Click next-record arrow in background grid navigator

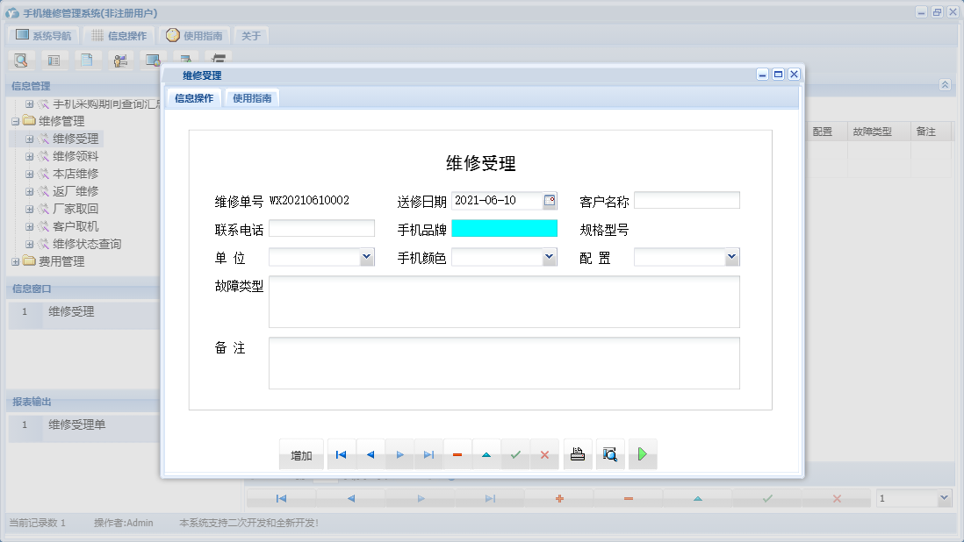(421, 498)
